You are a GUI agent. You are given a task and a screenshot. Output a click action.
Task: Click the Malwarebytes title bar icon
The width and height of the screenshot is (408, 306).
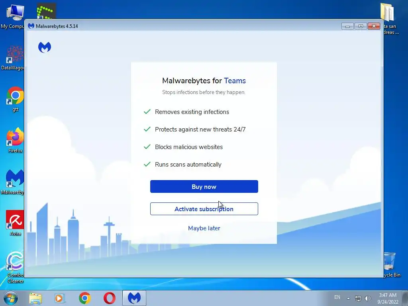pos(31,26)
